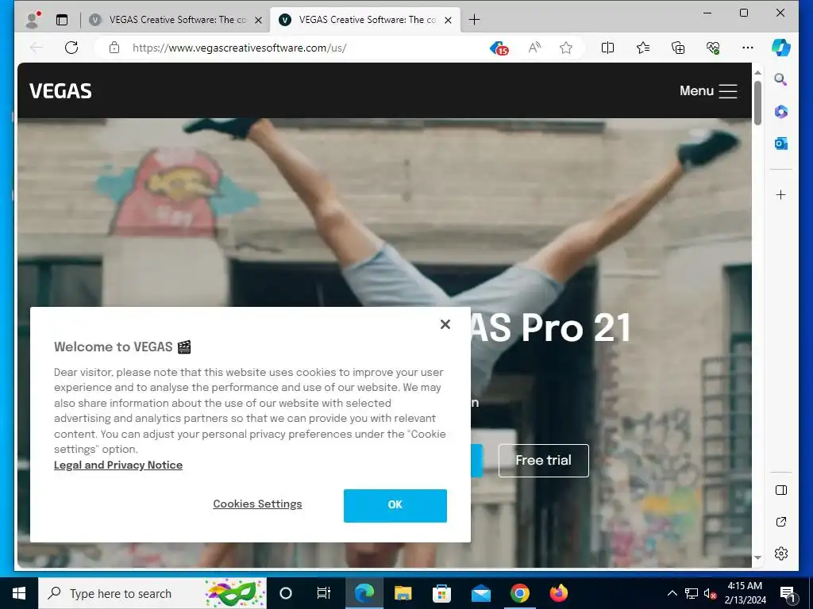Open Browser essentials heart icon
The height and width of the screenshot is (609, 813).
click(x=713, y=48)
